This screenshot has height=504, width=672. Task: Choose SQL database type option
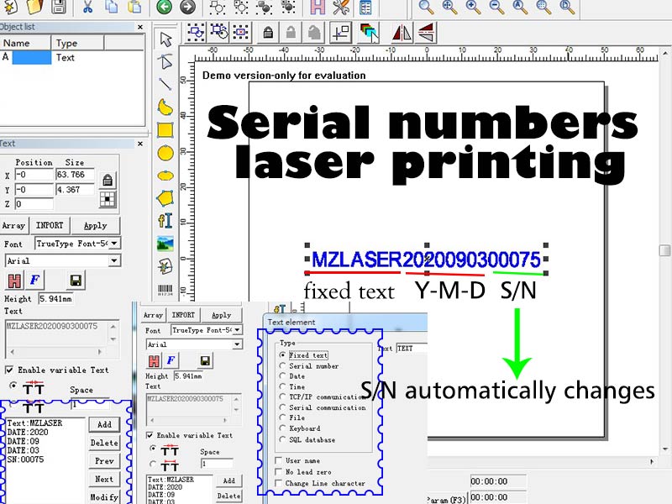(282, 439)
